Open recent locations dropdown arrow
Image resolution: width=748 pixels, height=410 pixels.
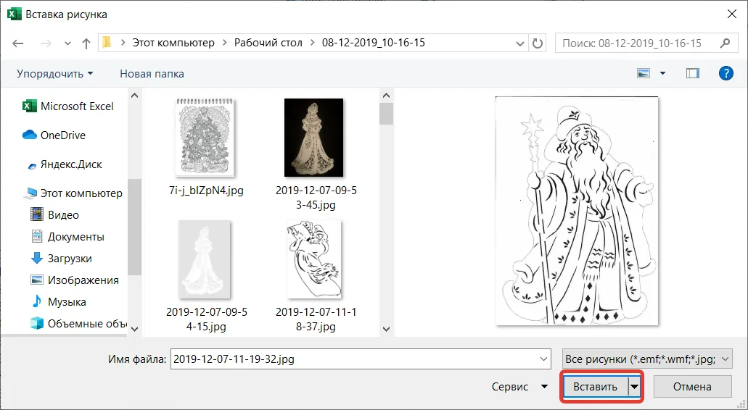pos(67,43)
